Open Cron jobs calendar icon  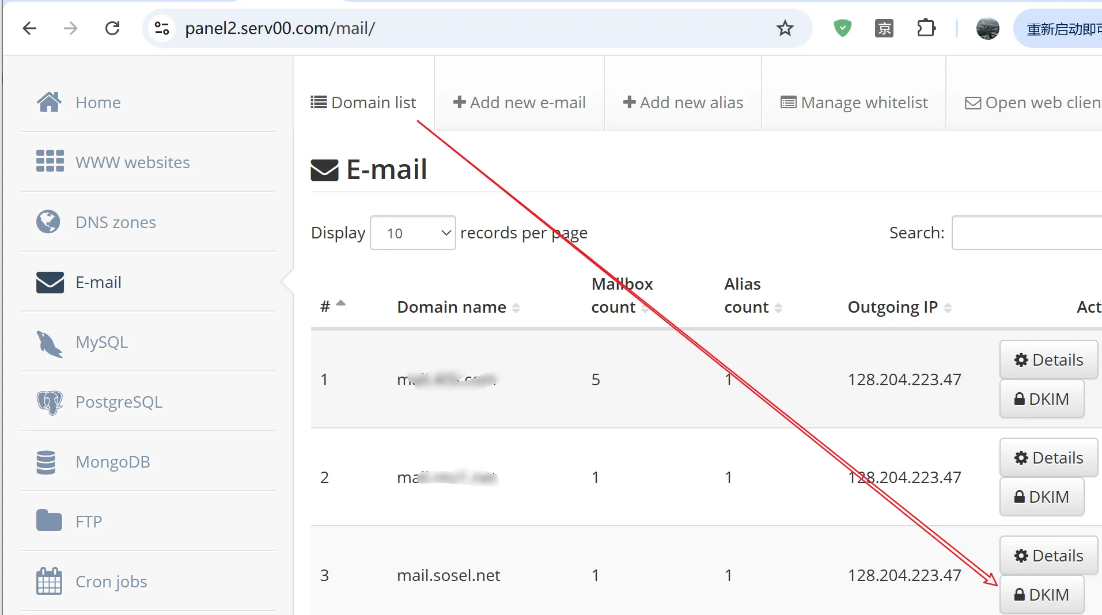coord(49,581)
